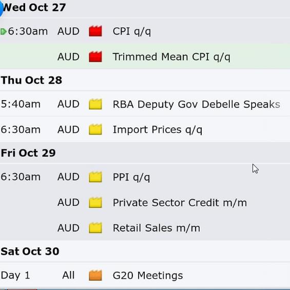The image size is (290, 290).
Task: Click the Thu Oct 28 date header
Action: (x=31, y=80)
